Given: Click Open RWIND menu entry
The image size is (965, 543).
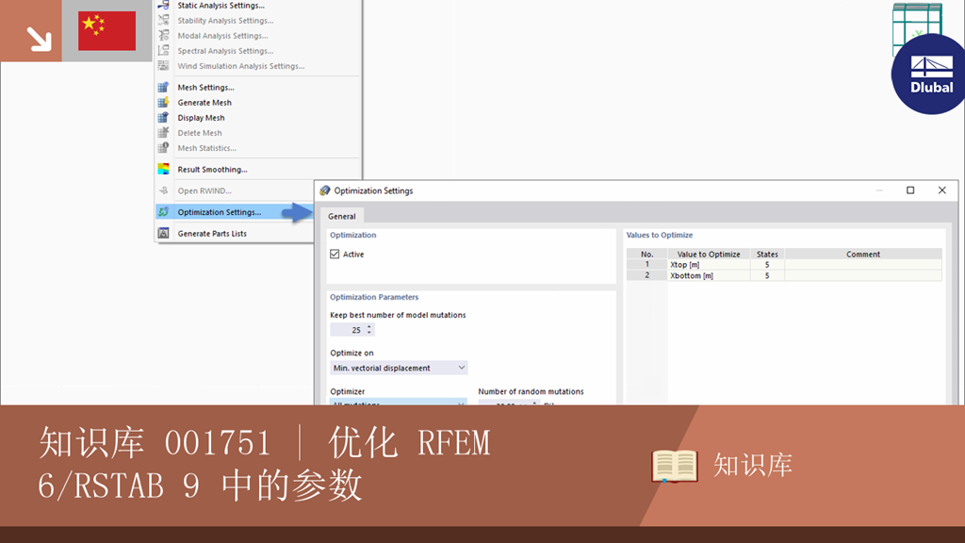Looking at the screenshot, I should tap(204, 190).
